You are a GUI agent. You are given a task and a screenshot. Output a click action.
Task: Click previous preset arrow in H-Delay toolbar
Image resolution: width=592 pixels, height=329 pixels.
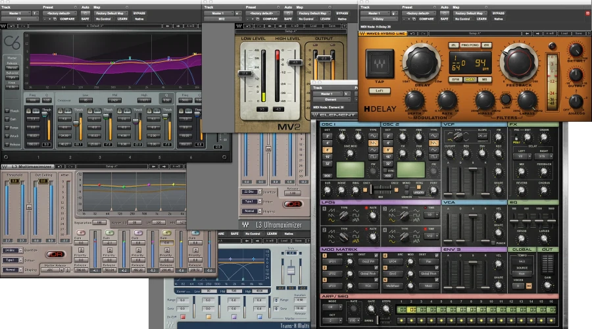pos(528,34)
